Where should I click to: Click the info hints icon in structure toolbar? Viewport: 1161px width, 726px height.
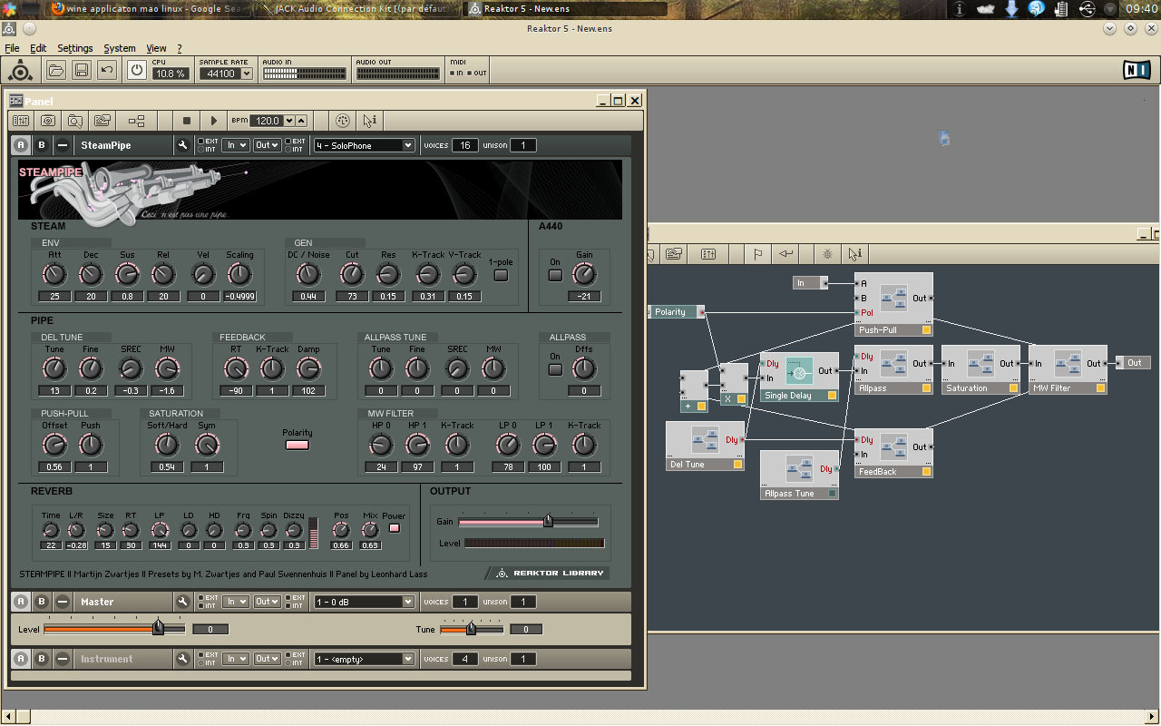tap(854, 255)
